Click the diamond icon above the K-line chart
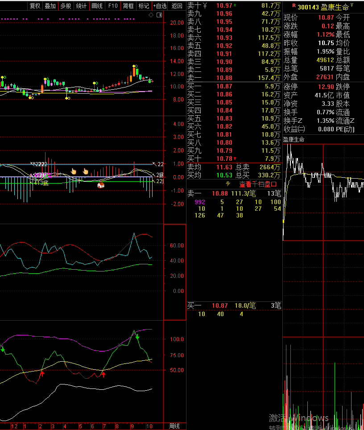Image resolution: width=364 pixels, height=430 pixels. click(151, 15)
